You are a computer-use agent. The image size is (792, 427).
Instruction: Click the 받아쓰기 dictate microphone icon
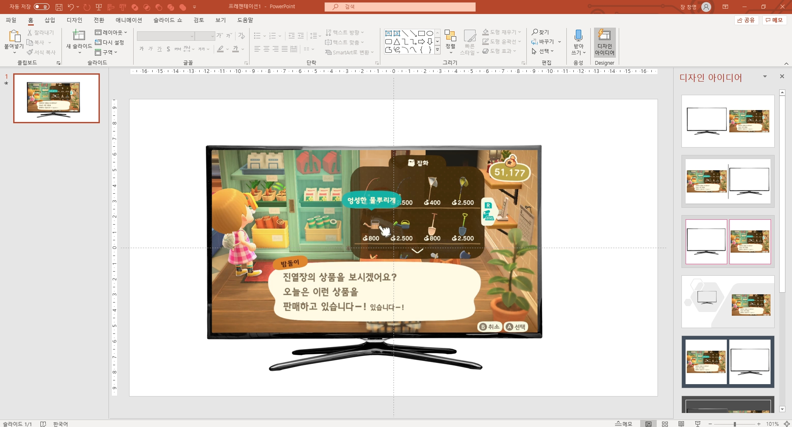pos(578,35)
